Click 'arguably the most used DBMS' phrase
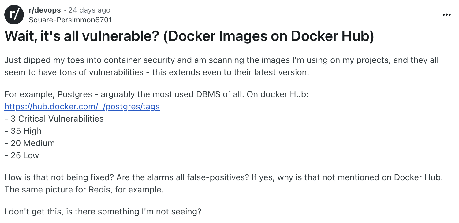This screenshot has height=223, width=459. tap(160, 94)
